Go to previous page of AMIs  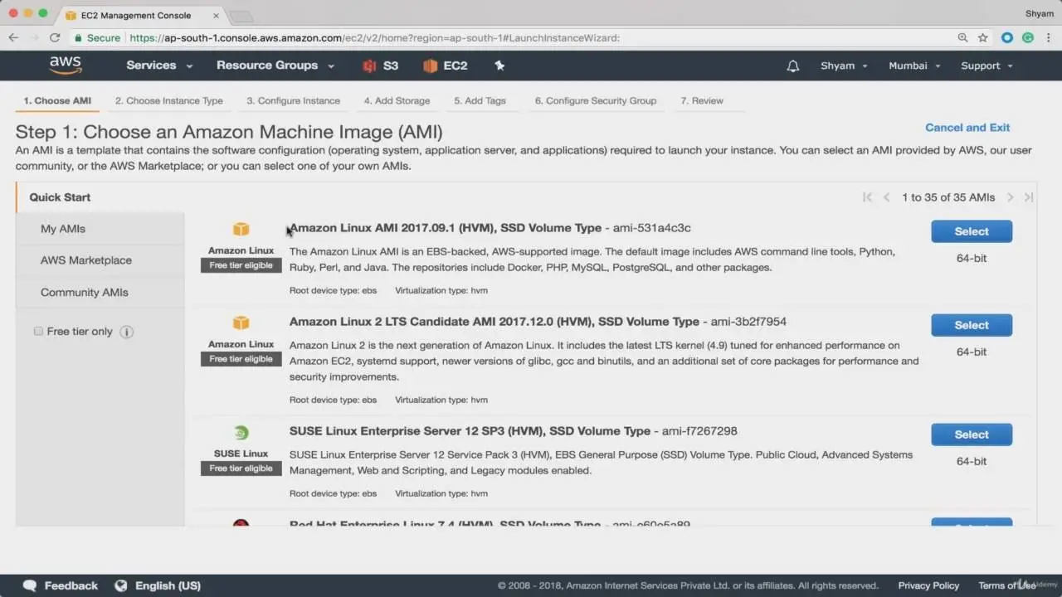pyautogui.click(x=886, y=197)
